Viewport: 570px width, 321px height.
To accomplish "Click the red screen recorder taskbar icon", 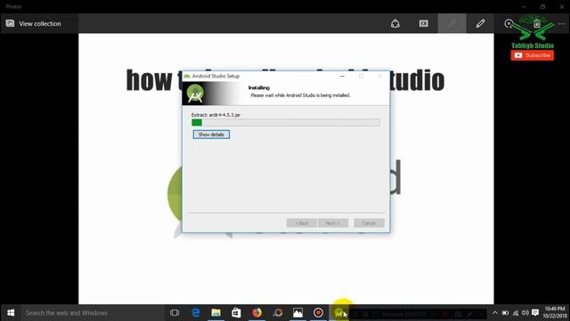I will click(318, 313).
